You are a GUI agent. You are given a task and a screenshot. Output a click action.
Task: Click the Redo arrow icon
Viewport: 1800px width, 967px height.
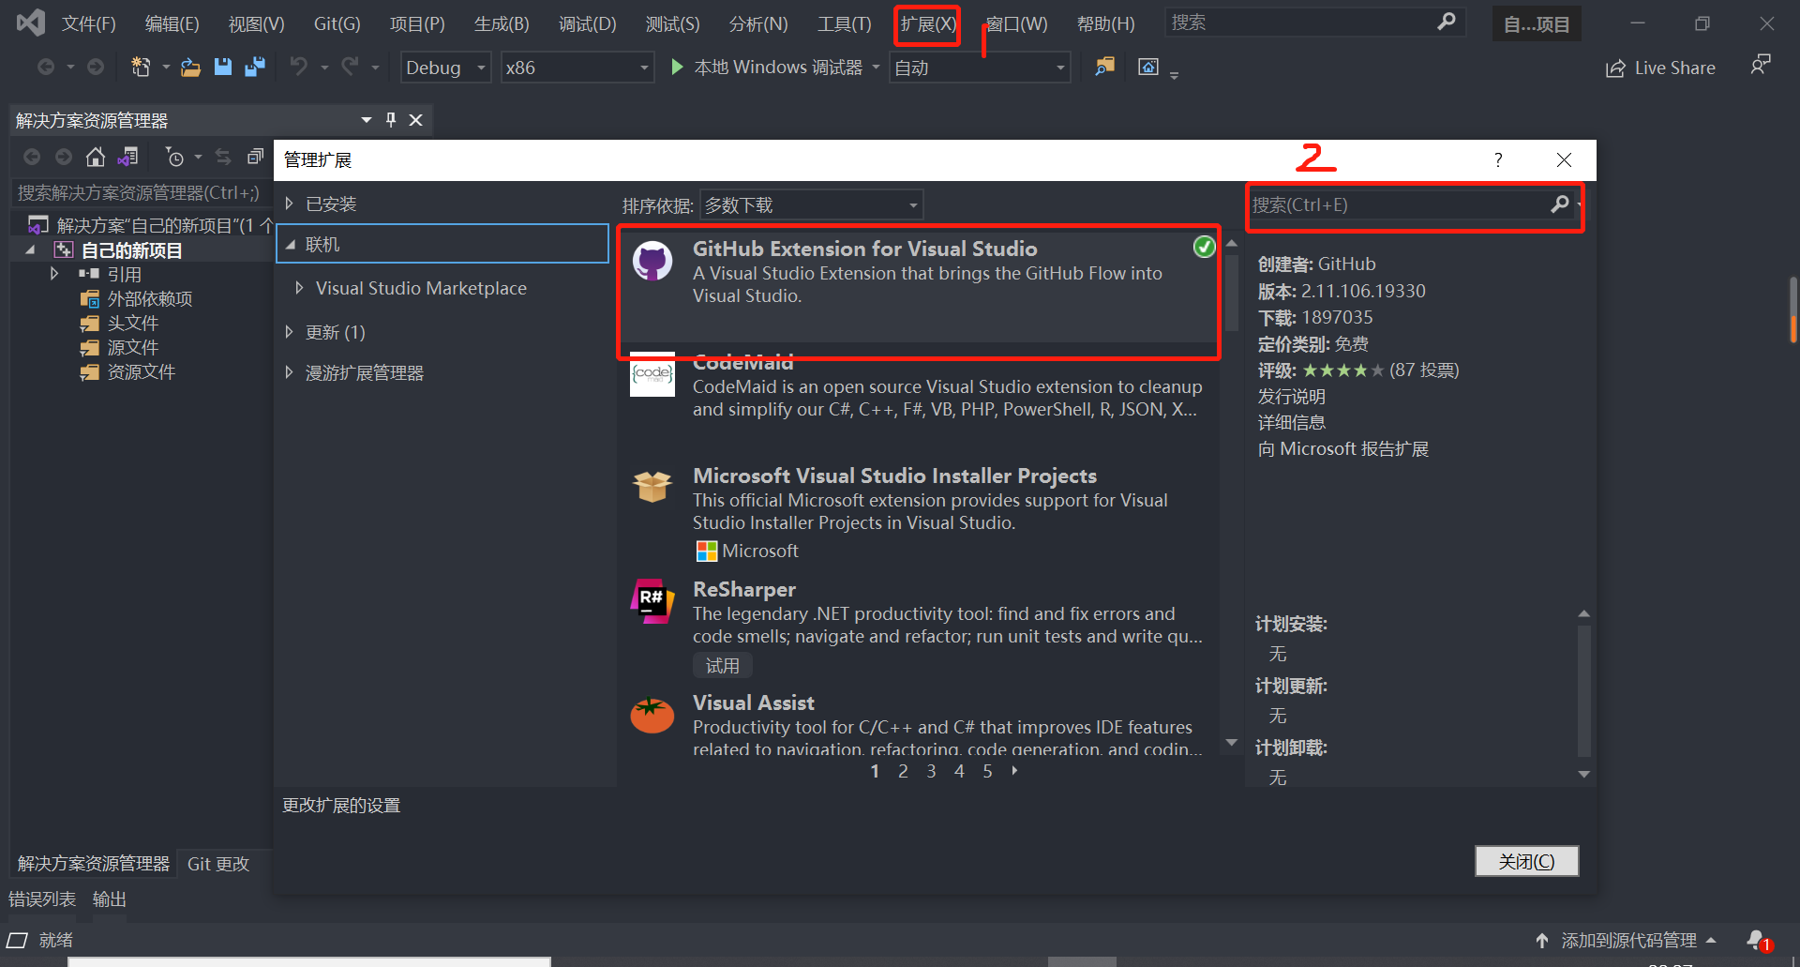click(x=350, y=67)
